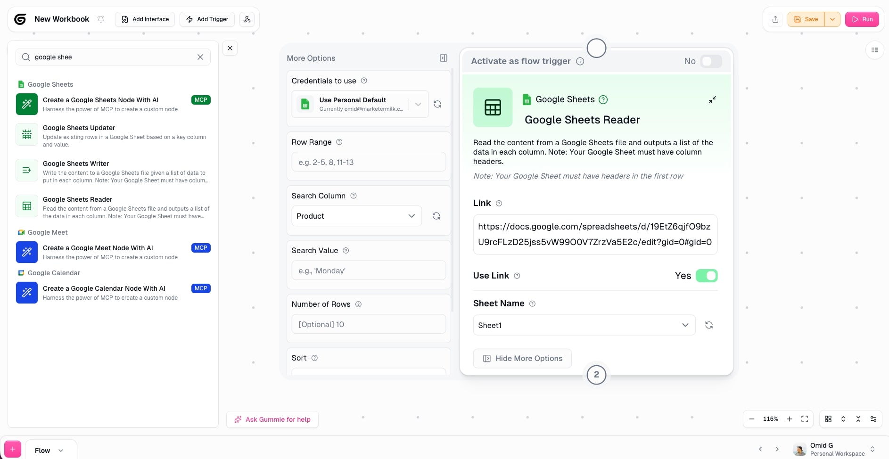The image size is (889, 459).
Task: Toggle Activate as flow trigger switch
Action: tap(711, 61)
